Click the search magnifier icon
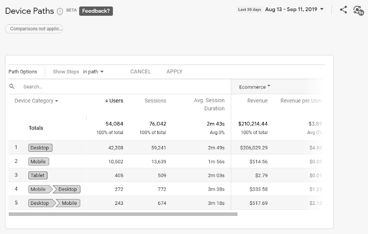This screenshot has width=368, height=234. coord(12,86)
